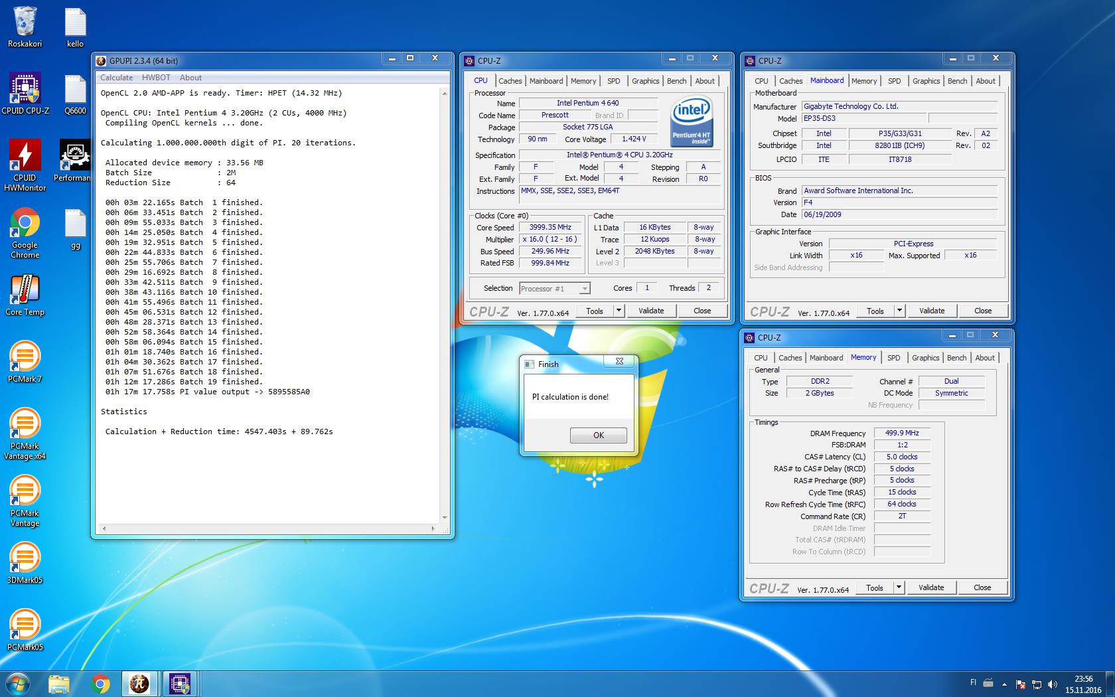Viewport: 1115px width, 697px height.
Task: Open the Roskakori recycle bin icon
Action: 25,27
